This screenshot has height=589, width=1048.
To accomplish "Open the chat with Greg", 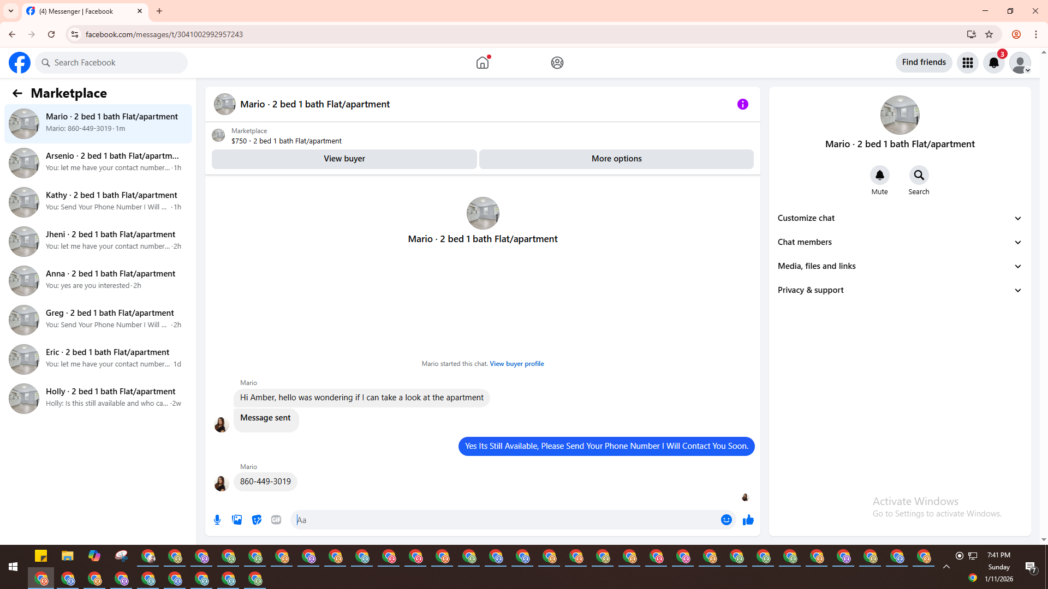I will 98,320.
